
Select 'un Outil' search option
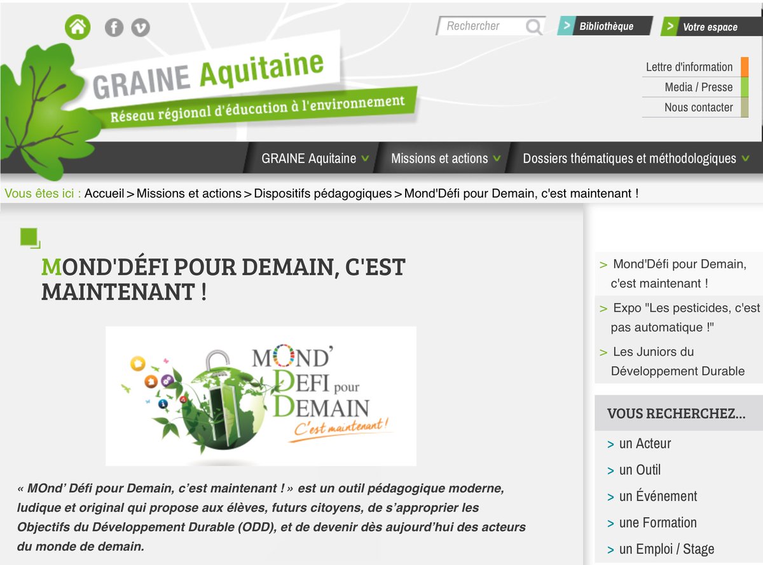pyautogui.click(x=641, y=470)
